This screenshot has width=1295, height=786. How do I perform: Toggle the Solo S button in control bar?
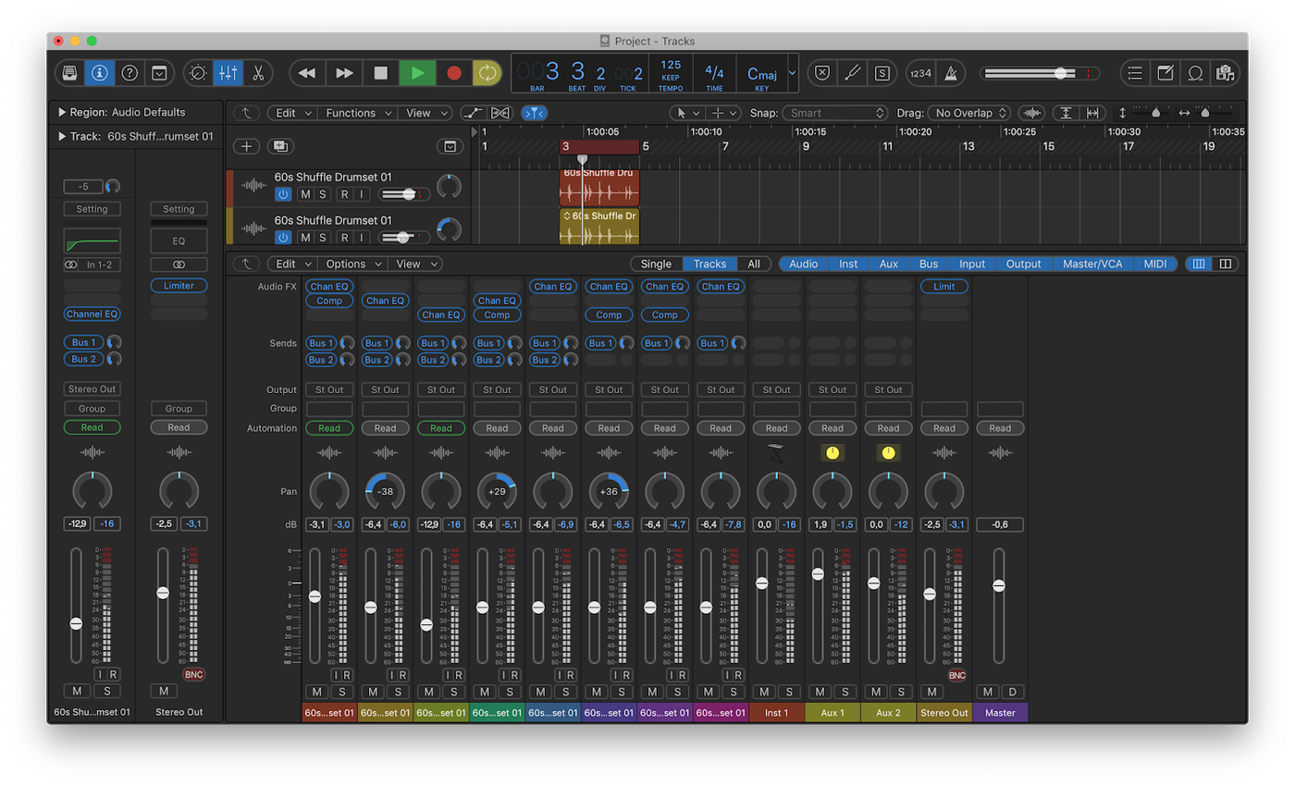(x=882, y=72)
